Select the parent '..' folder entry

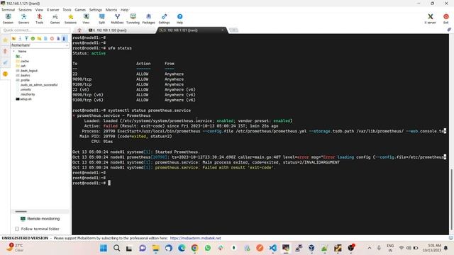[x=18, y=57]
